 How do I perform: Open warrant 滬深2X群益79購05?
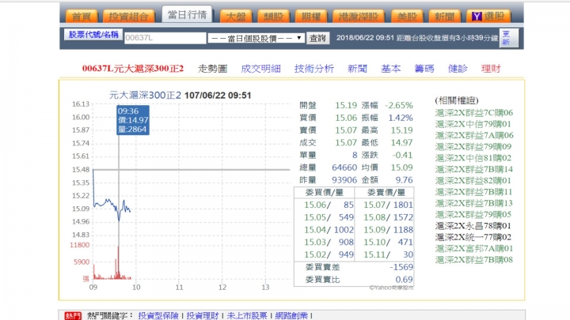tap(473, 214)
